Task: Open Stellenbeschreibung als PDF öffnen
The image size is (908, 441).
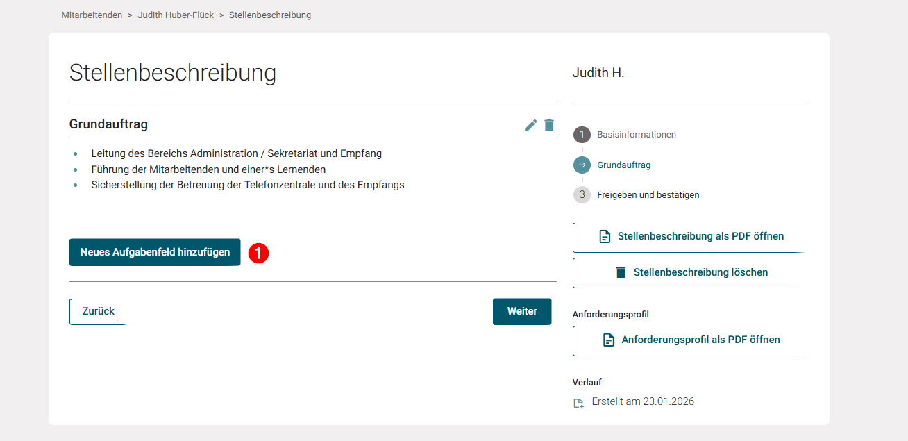Action: pyautogui.click(x=702, y=236)
